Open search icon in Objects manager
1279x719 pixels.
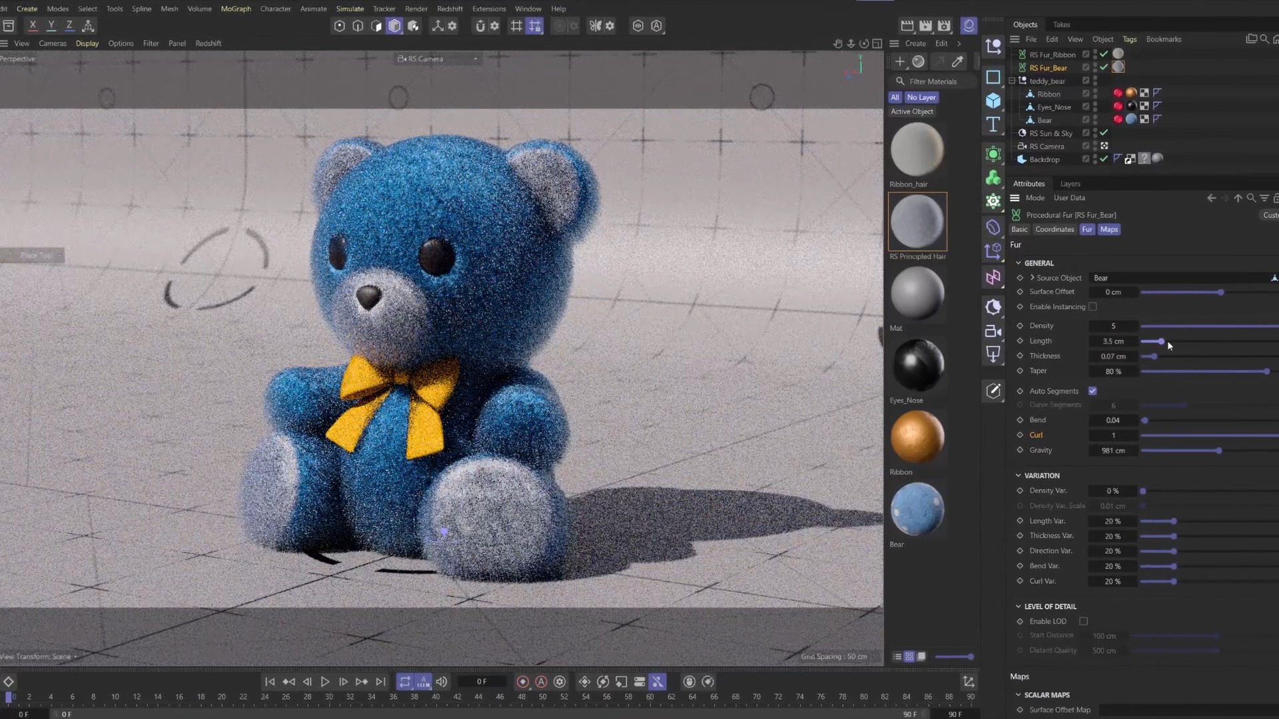tap(1264, 39)
